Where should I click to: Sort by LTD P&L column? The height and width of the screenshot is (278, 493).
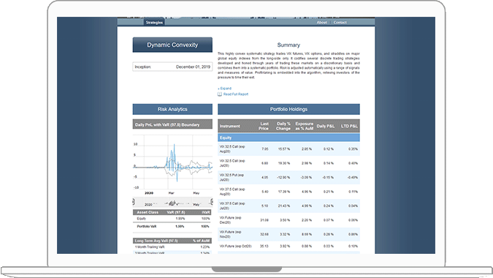pyautogui.click(x=349, y=126)
